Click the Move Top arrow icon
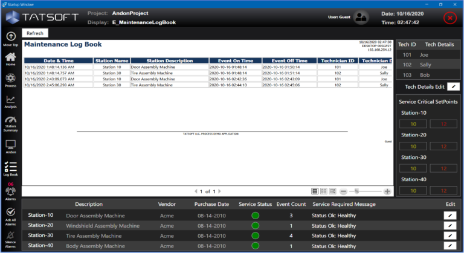This screenshot has width=464, height=253. click(x=10, y=36)
